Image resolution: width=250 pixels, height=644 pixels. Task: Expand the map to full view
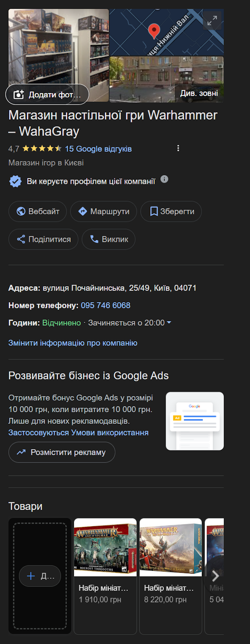point(212,20)
